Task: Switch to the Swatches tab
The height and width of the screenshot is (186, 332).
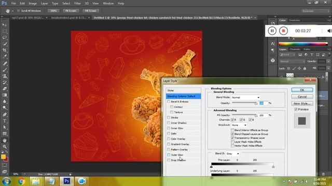Action: point(295,20)
